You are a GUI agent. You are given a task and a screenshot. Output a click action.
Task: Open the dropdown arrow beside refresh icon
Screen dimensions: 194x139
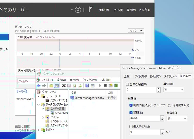coord(72,10)
